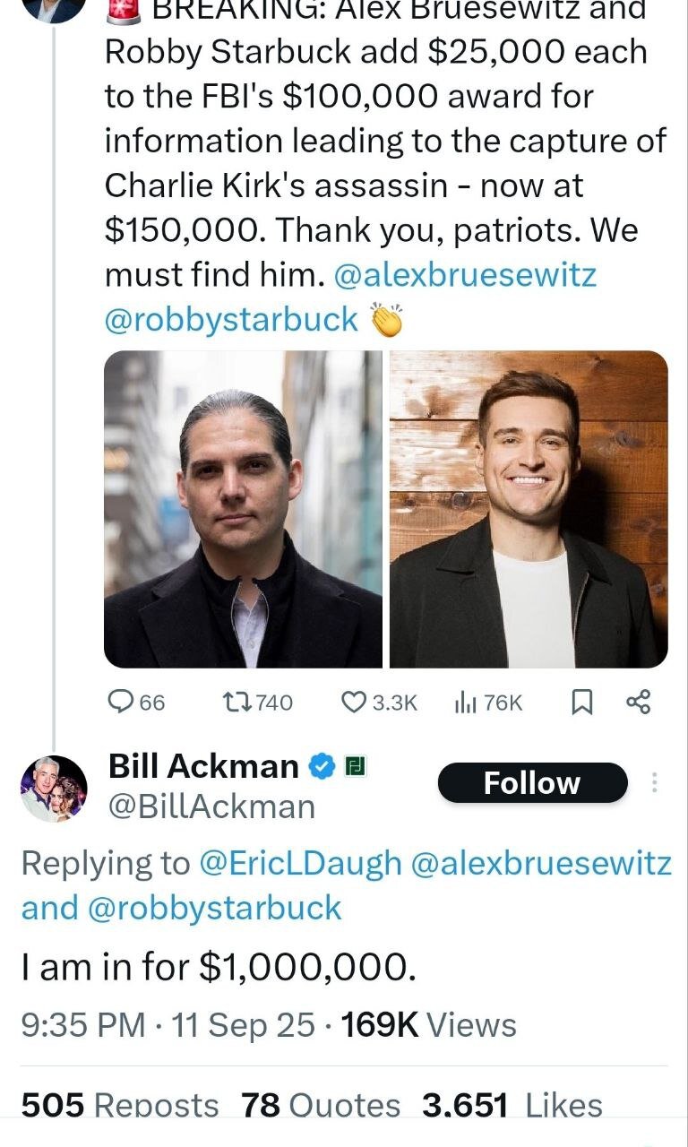Follow Bill Ackman
The height and width of the screenshot is (1147, 688).
(x=532, y=783)
